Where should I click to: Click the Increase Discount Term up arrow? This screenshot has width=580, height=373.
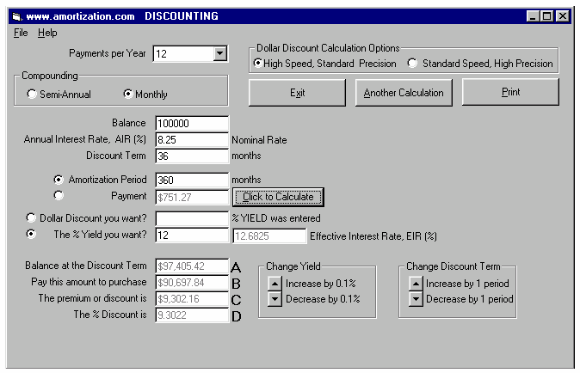click(416, 283)
